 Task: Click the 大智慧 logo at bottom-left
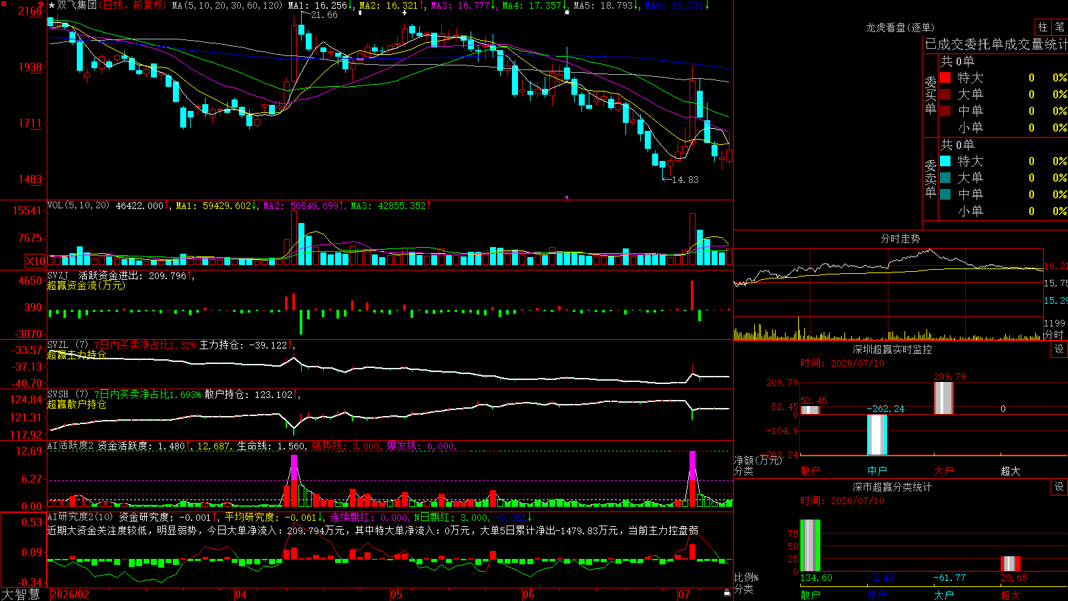coord(21,594)
